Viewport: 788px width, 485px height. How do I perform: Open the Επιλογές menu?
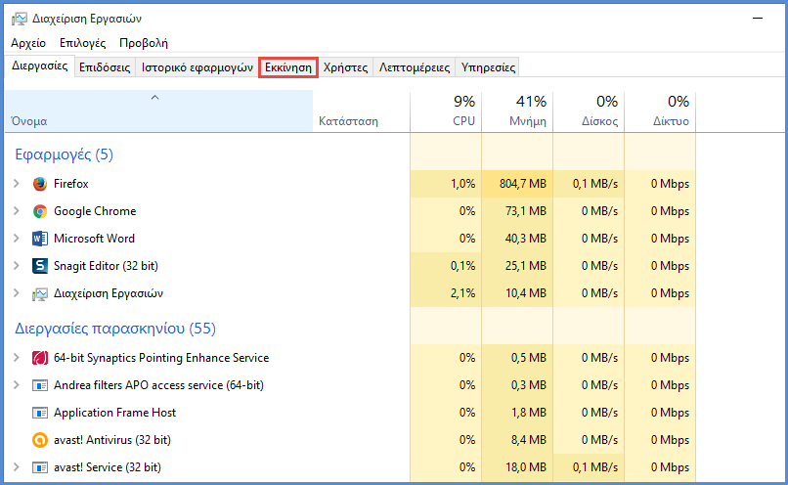click(83, 43)
